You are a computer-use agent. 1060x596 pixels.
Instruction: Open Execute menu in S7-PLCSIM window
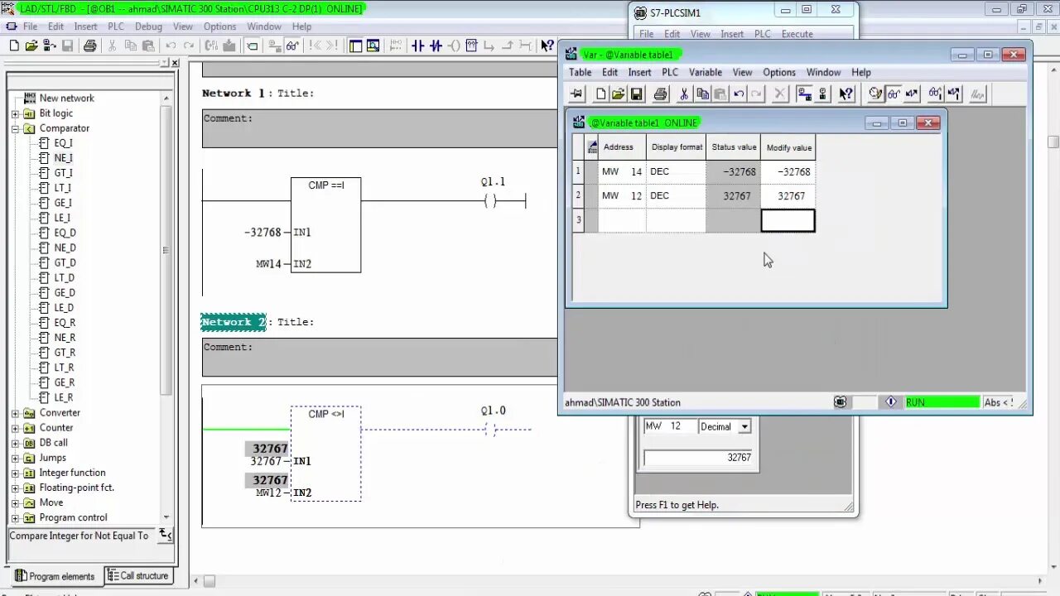(797, 34)
